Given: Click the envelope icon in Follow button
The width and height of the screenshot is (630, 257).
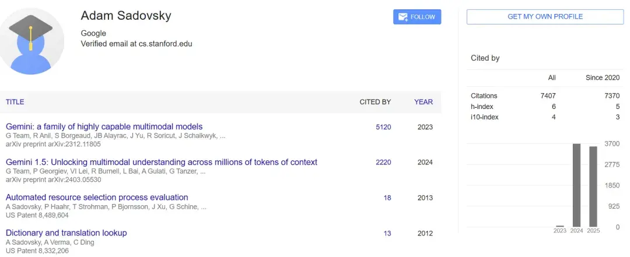Looking at the screenshot, I should 403,17.
